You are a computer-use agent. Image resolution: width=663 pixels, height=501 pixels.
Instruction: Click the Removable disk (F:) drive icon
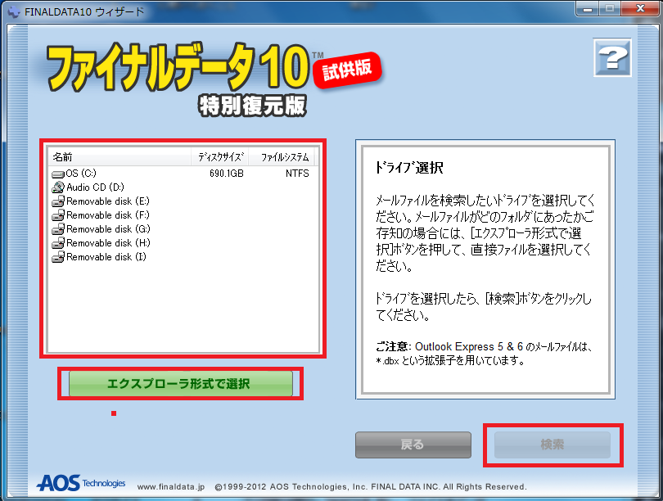click(x=58, y=215)
